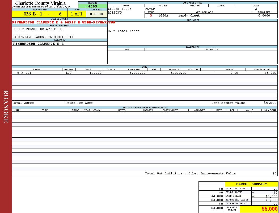Select the Owner ID name value

39,44
